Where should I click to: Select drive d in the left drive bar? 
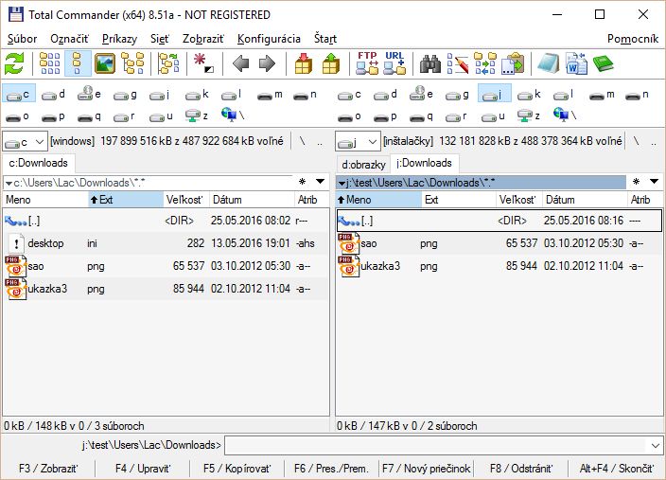[x=54, y=95]
